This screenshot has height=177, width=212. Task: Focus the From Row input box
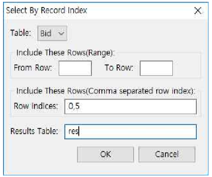click(x=75, y=68)
